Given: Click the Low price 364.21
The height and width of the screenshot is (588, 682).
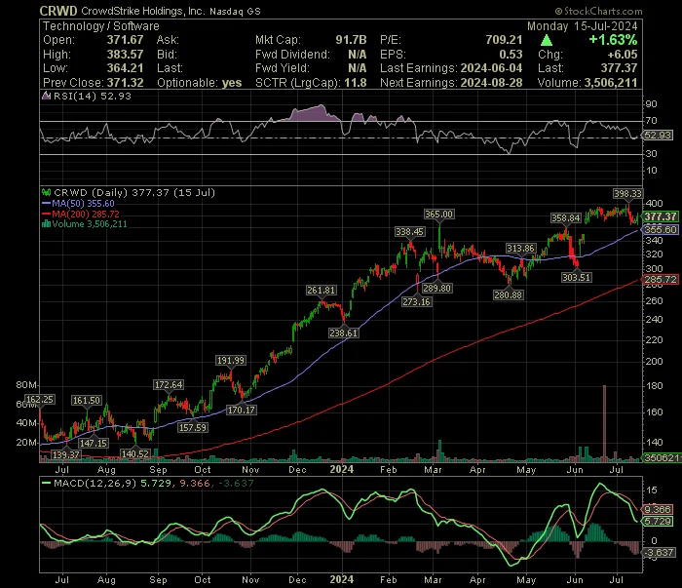Looking at the screenshot, I should coord(125,68).
